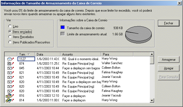Choose the Itens Publicados/Rascunhos radio option
The width and height of the screenshot is (183, 107).
(10, 42)
